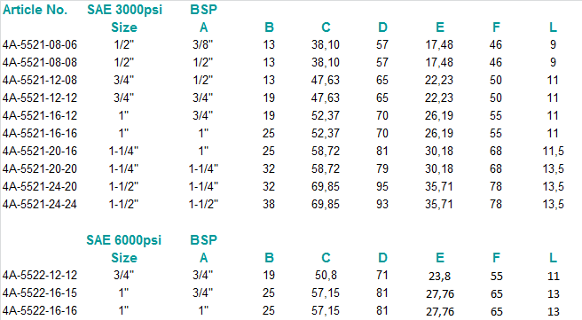Screen dimensions: 582x320
Task: Click D value 95 for 4A-5521-24-20
Action: point(382,186)
